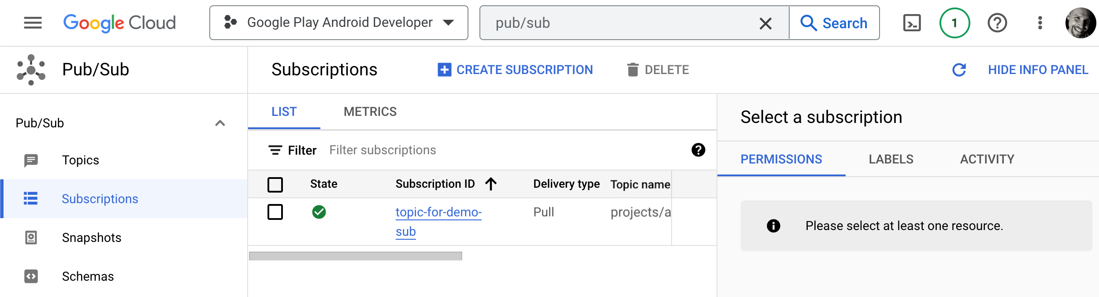This screenshot has height=297, width=1099.
Task: Open Schemas in sidebar
Action: pos(88,276)
